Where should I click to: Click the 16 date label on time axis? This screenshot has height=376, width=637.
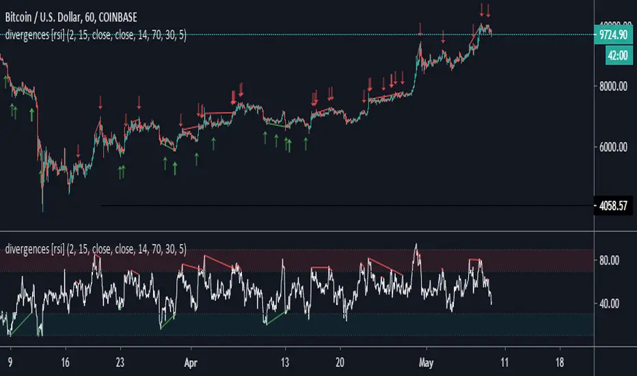(65, 362)
